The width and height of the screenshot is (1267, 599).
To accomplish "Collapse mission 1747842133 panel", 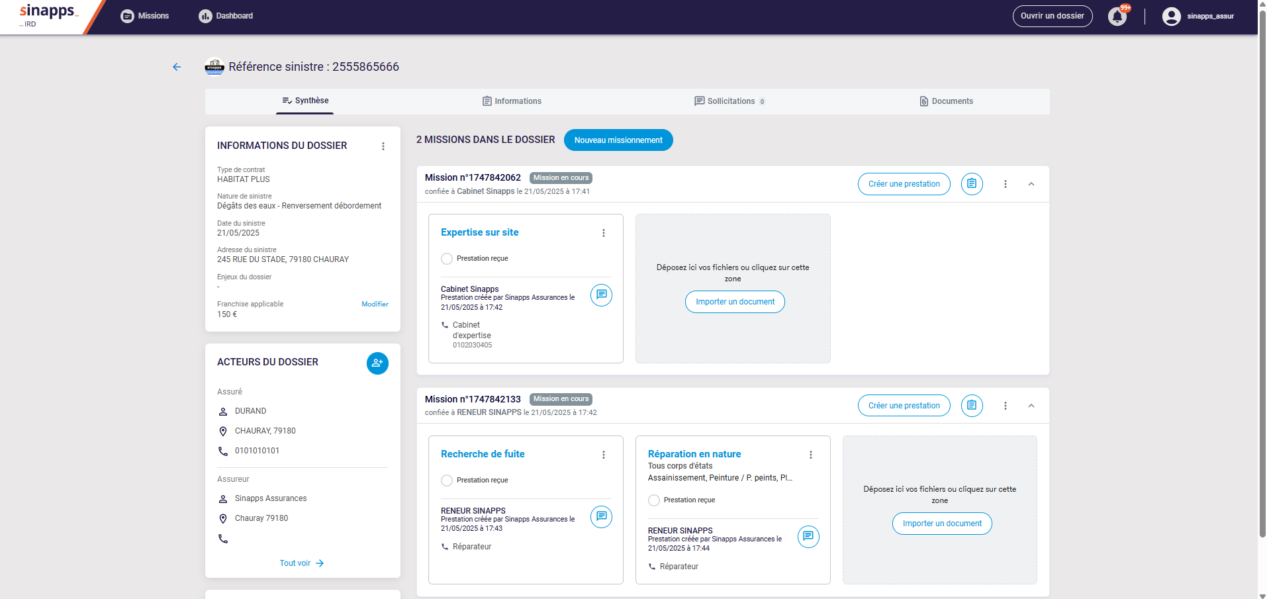I will coord(1031,406).
